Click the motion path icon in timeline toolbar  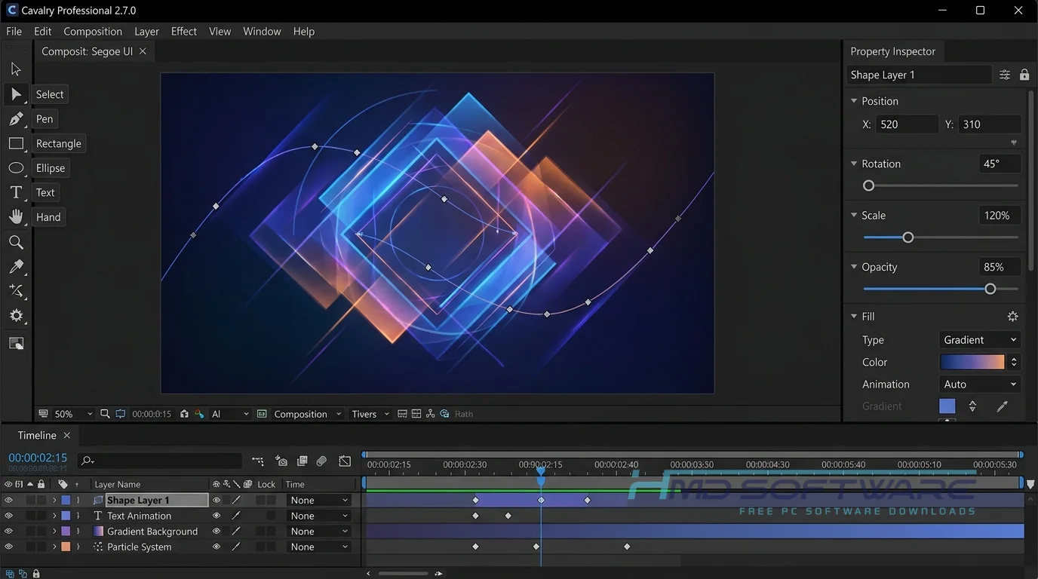[258, 461]
